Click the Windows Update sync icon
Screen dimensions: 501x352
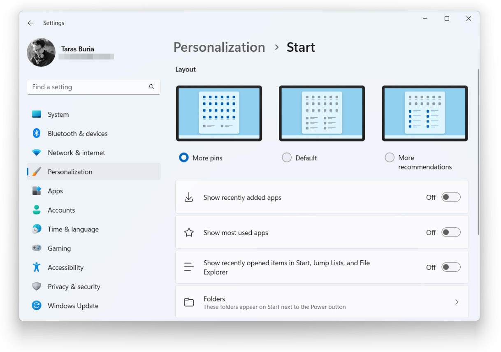(37, 306)
